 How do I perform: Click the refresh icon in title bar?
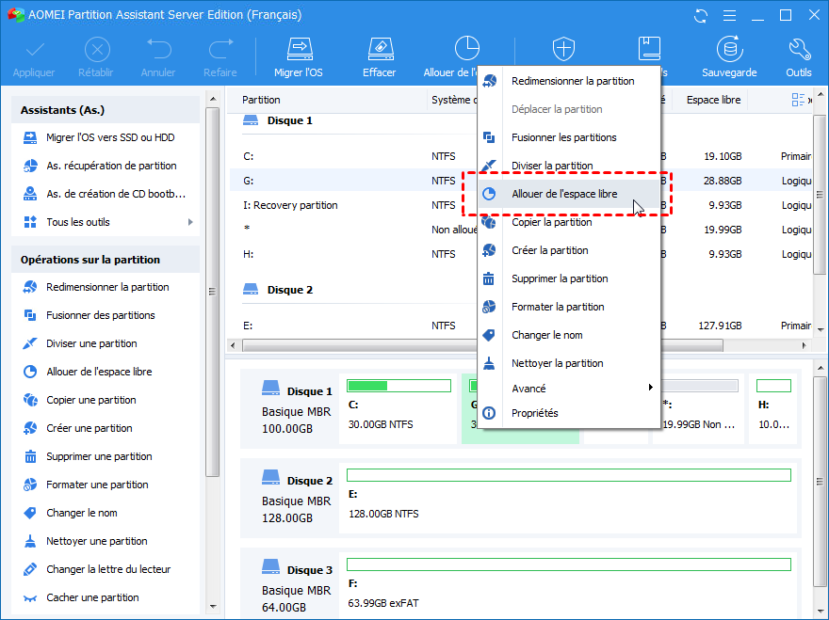point(701,16)
